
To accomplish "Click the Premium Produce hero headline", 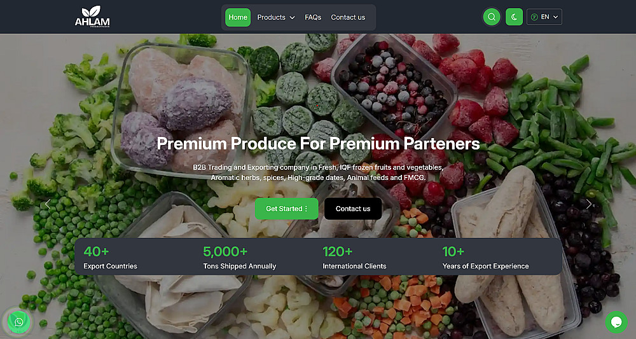I will [x=318, y=143].
